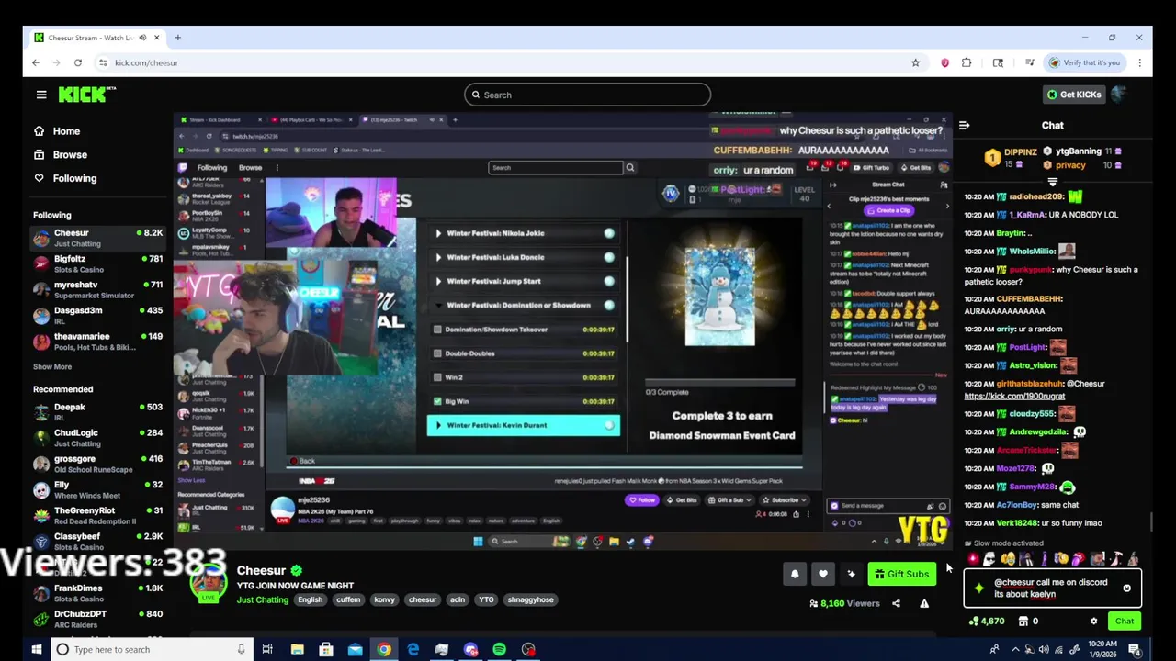Viewport: 1176px width, 661px height.
Task: Reload the kick.com page
Action: [78, 62]
